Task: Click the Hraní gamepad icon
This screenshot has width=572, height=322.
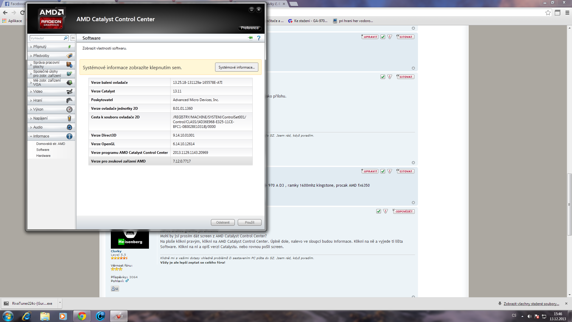Action: point(69,100)
